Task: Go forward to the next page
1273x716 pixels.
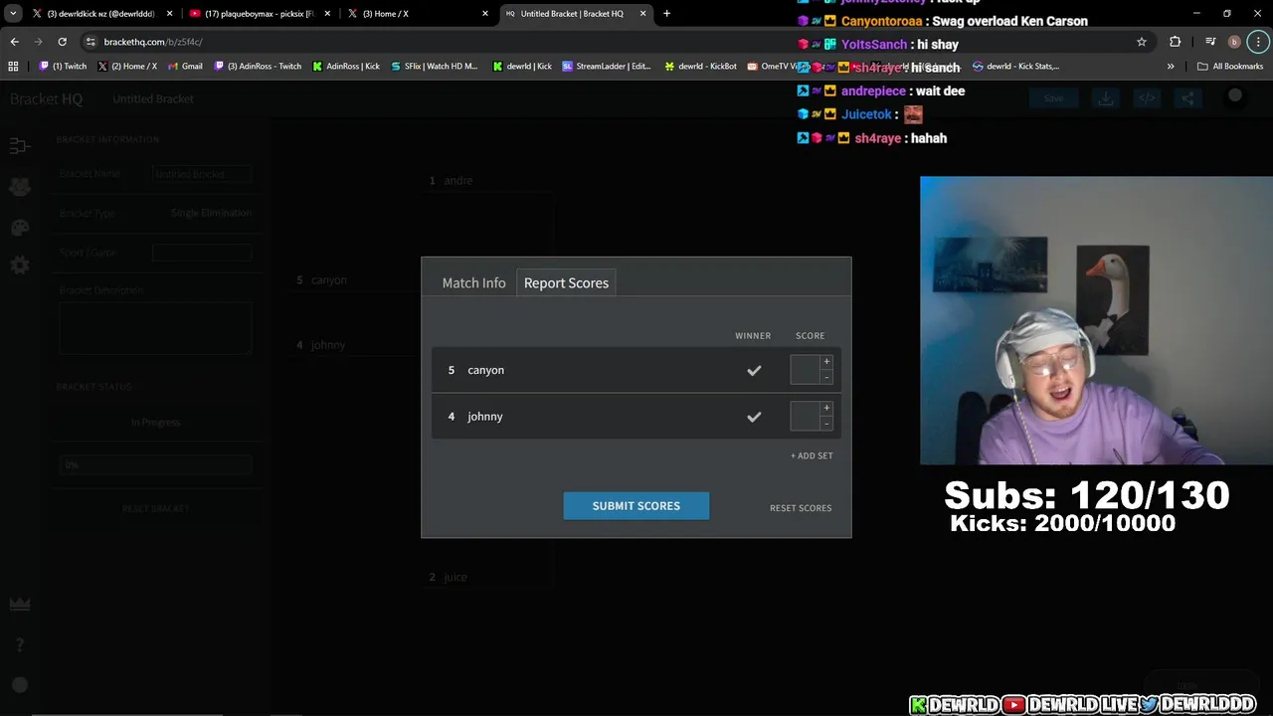Action: coord(38,42)
